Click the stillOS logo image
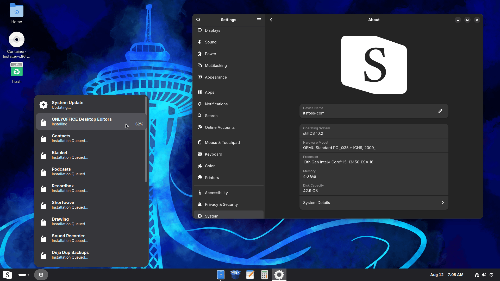500x281 pixels. (374, 65)
